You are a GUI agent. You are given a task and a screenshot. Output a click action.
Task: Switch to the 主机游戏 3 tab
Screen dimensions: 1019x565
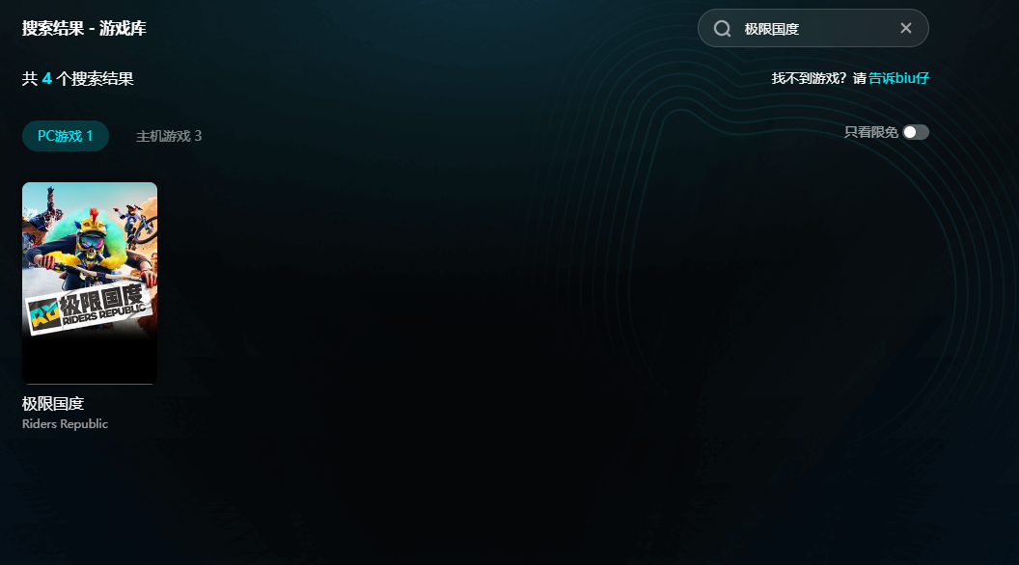coord(169,136)
